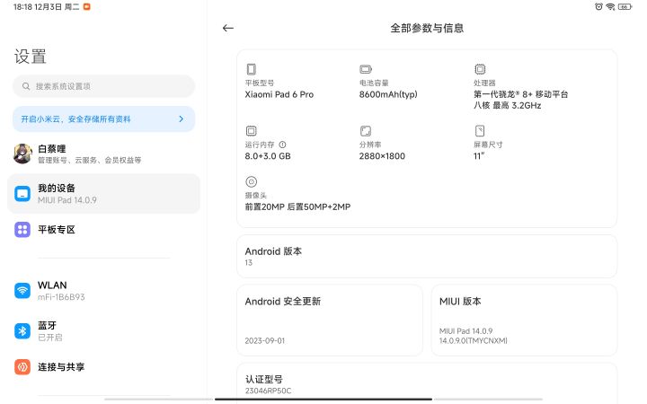647x404 pixels.
Task: Click the 18:18 clock in status bar
Action: pyautogui.click(x=22, y=6)
